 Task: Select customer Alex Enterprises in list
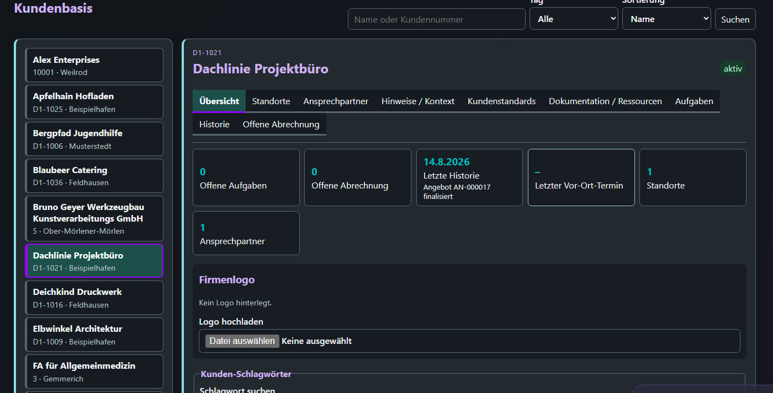tap(94, 65)
